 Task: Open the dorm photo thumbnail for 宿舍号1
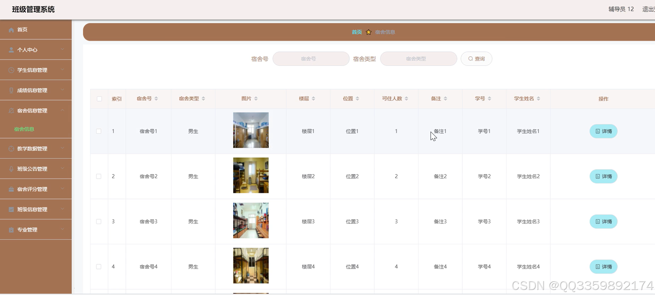pyautogui.click(x=251, y=130)
